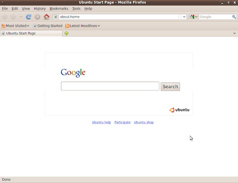Open the Ubuntu shop link
The height and width of the screenshot is (183, 238).
[x=144, y=122]
